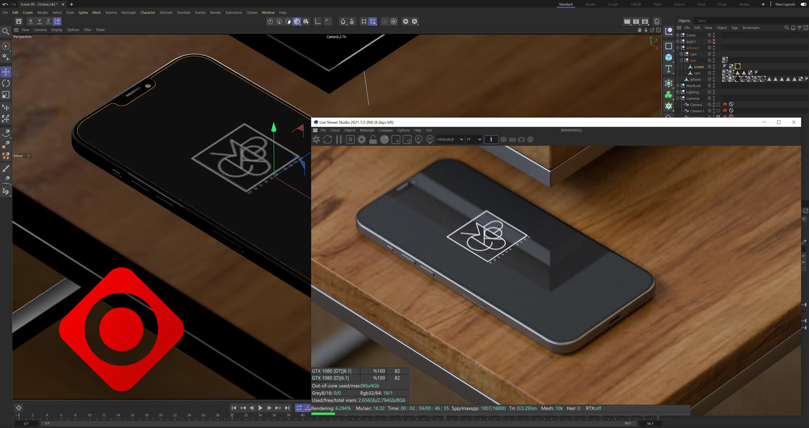Collapse the Iphone.1 object in tree
This screenshot has width=809, height=428.
point(677,47)
